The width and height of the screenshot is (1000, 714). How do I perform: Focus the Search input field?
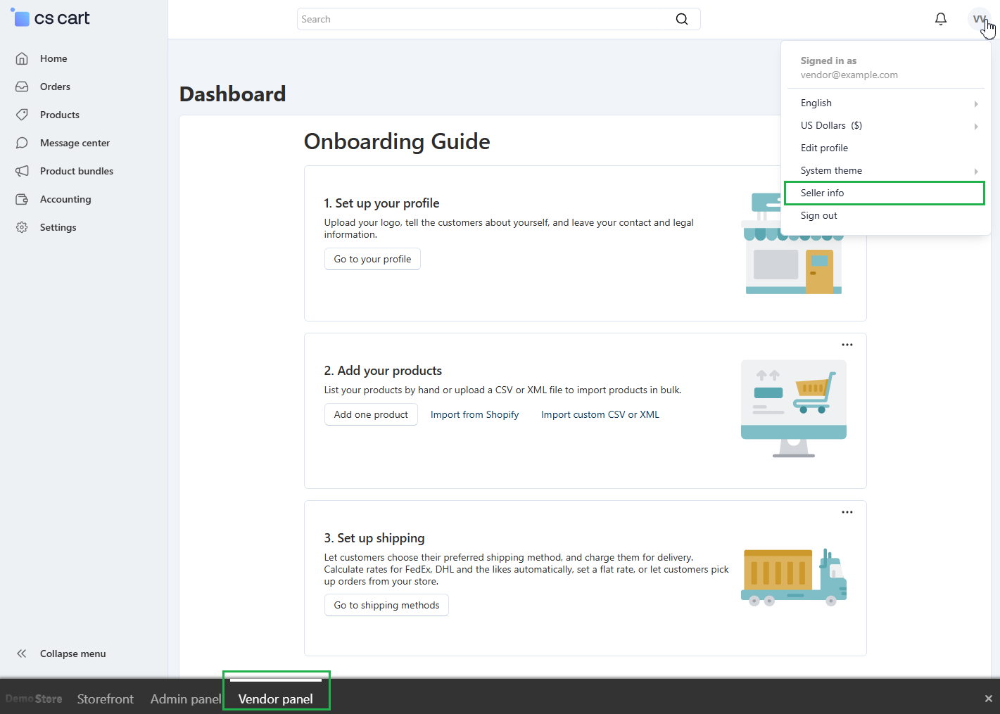pyautogui.click(x=498, y=19)
